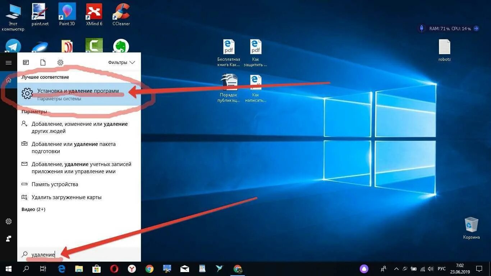Select the Camtasia green desktop icon
Viewport: 491px width, 276px height.
click(94, 46)
